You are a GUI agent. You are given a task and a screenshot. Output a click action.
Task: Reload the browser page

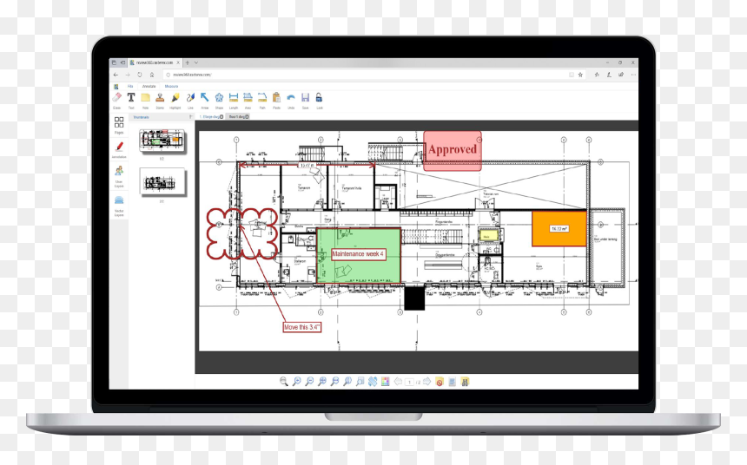pyautogui.click(x=140, y=75)
